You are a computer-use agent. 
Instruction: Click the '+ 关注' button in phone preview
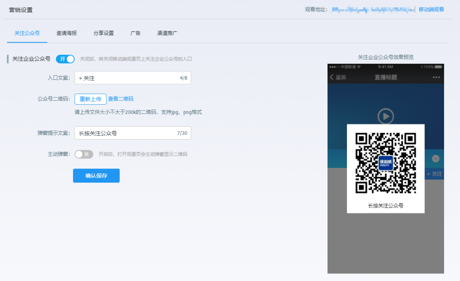coord(434,174)
